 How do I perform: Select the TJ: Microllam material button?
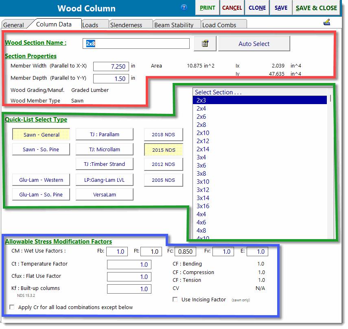click(104, 149)
